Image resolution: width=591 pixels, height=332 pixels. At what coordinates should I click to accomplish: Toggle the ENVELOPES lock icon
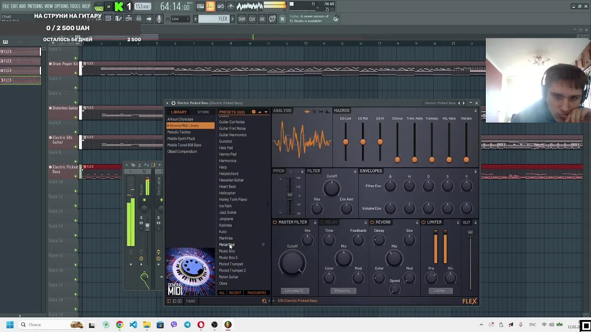tap(476, 171)
